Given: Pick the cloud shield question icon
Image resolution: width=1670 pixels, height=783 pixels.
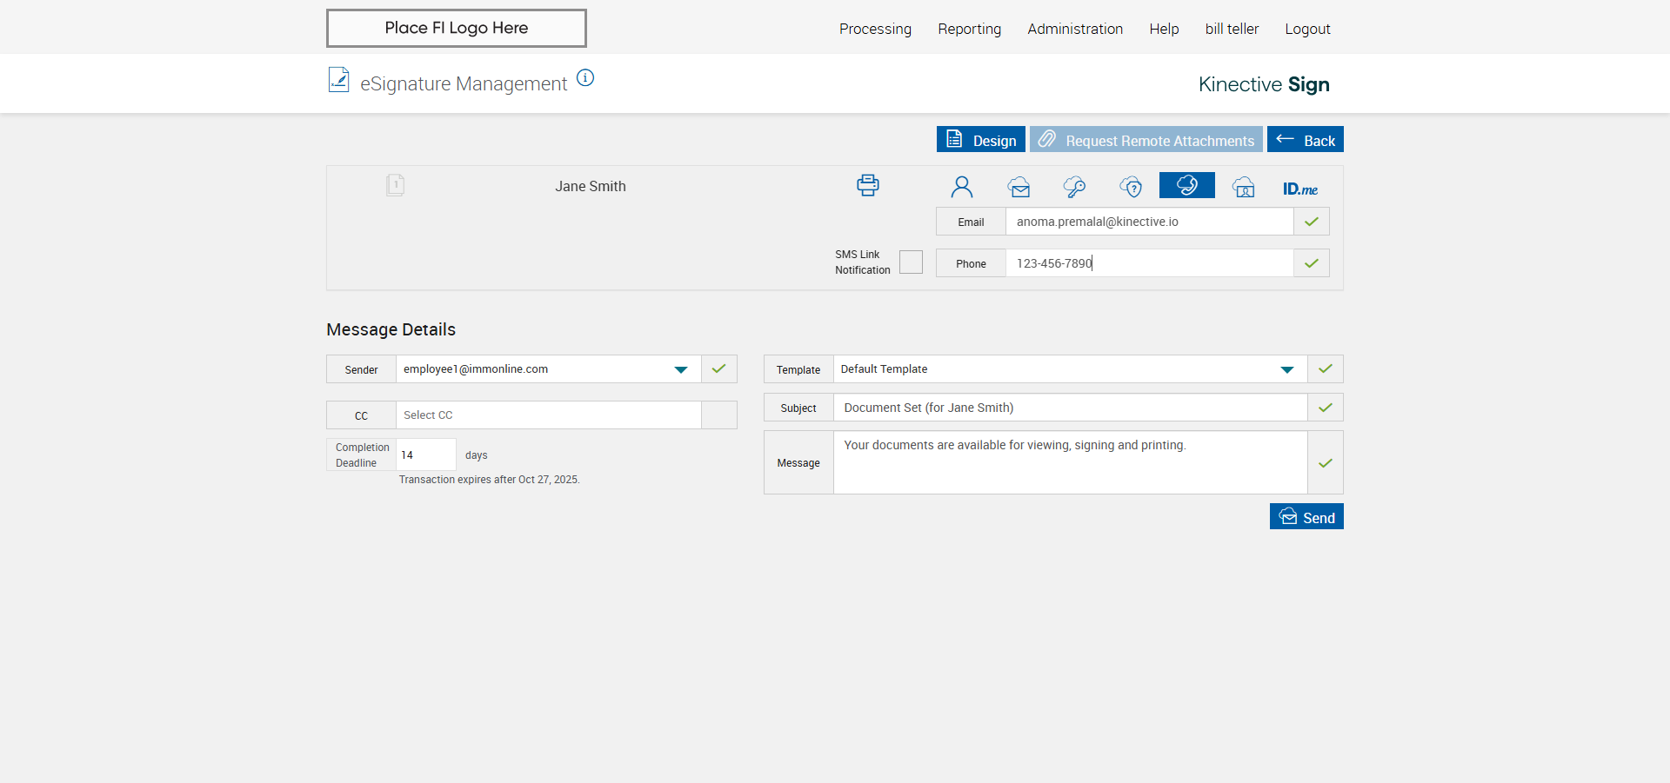Looking at the screenshot, I should (x=1131, y=187).
